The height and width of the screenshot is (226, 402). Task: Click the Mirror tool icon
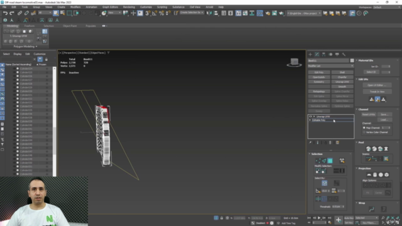209,13
